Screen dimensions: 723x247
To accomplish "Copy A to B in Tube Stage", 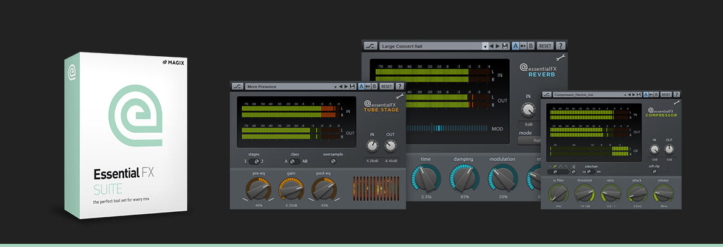I will pyautogui.click(x=368, y=86).
